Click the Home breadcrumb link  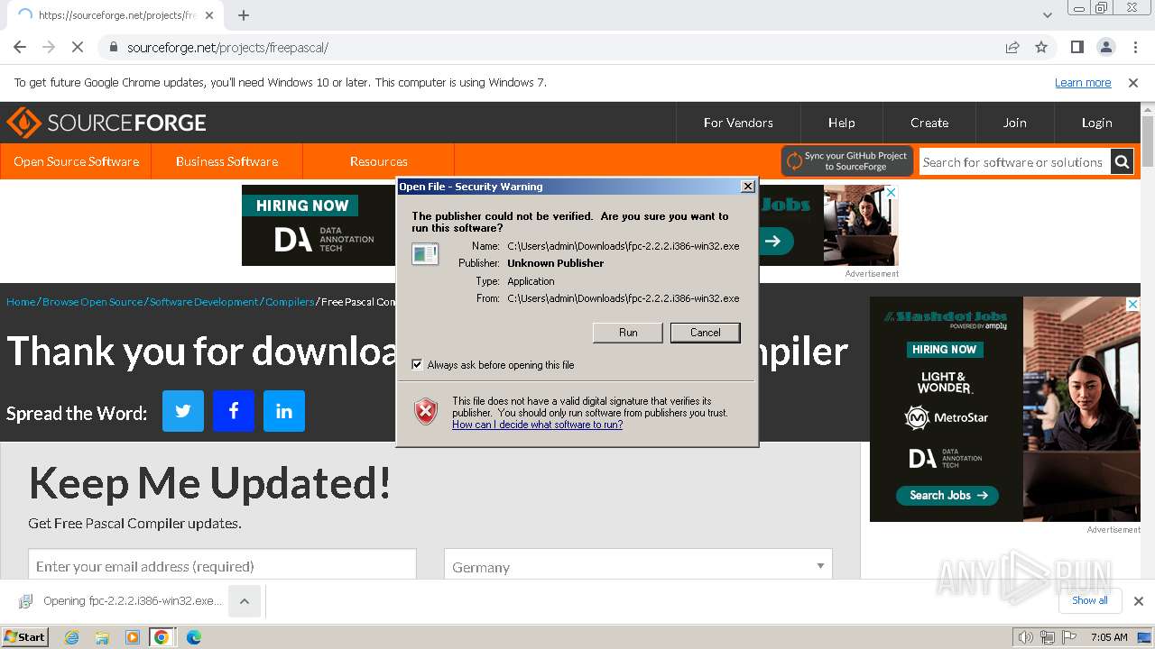pyautogui.click(x=21, y=302)
